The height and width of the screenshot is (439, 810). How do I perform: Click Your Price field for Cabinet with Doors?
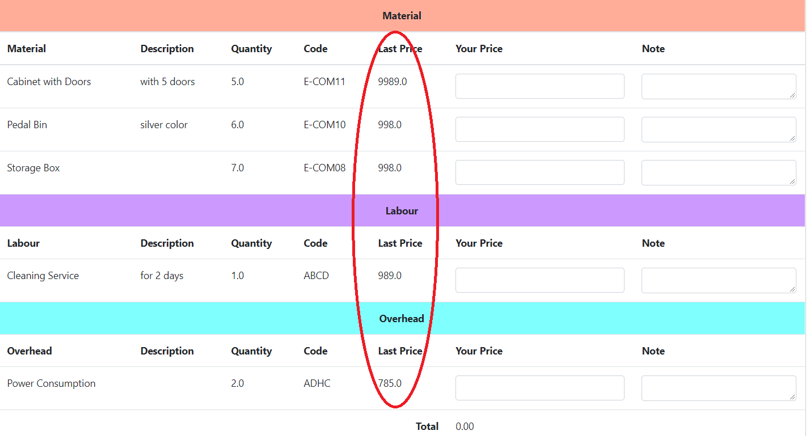click(x=539, y=86)
